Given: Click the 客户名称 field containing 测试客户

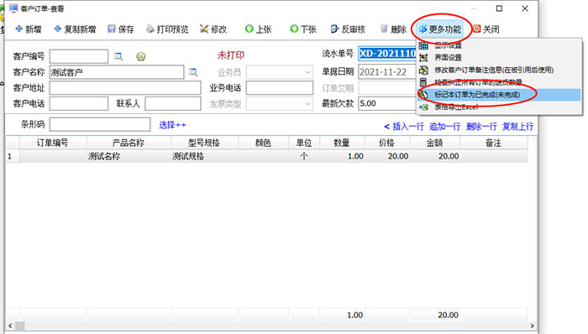Looking at the screenshot, I should point(117,72).
